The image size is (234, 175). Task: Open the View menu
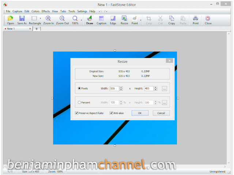click(x=55, y=11)
